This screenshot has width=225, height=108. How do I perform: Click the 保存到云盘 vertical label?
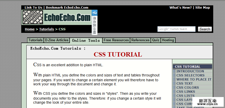tap(94, 25)
